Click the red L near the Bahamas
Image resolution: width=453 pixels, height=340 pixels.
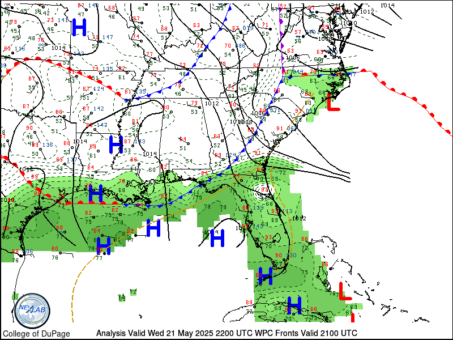point(345,291)
